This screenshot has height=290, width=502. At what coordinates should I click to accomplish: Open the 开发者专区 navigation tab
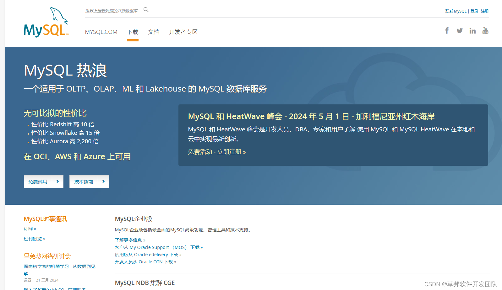(183, 32)
